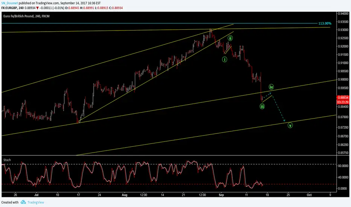Click the green wave ii circle label
This screenshot has width=351, height=207.
(230, 38)
